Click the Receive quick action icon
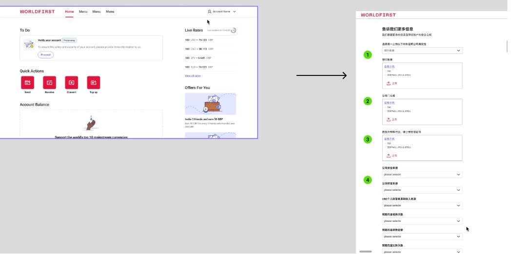This screenshot has width=523, height=254. (x=49, y=83)
